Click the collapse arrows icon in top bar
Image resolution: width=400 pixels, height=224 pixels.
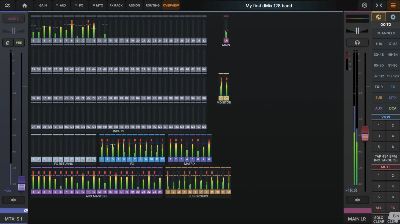379,5
